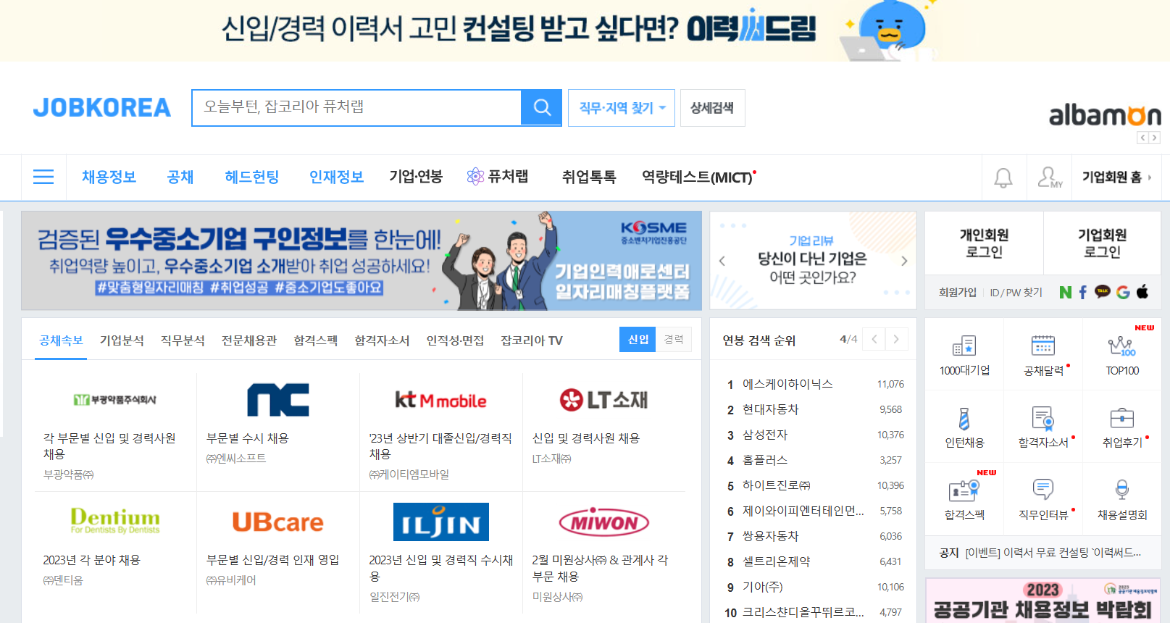Go to next salary ranking page
The height and width of the screenshot is (623, 1170).
896,339
